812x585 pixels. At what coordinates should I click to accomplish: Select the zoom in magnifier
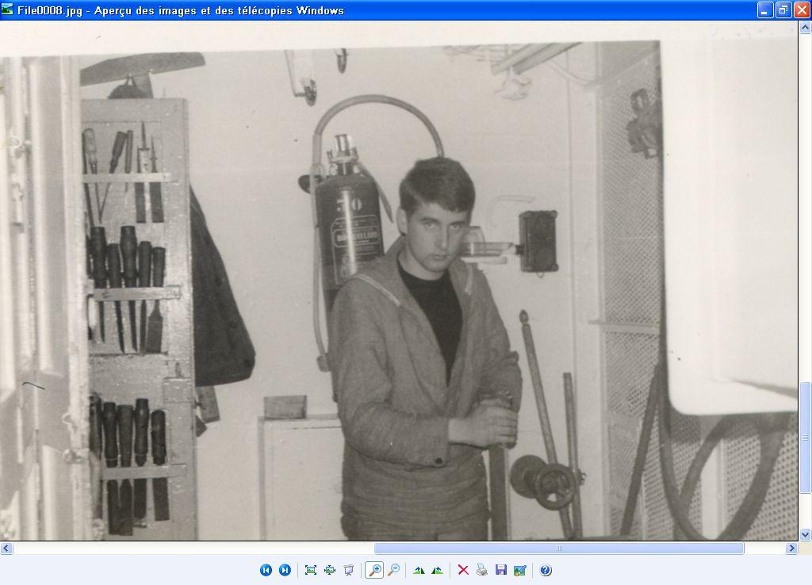(x=374, y=570)
